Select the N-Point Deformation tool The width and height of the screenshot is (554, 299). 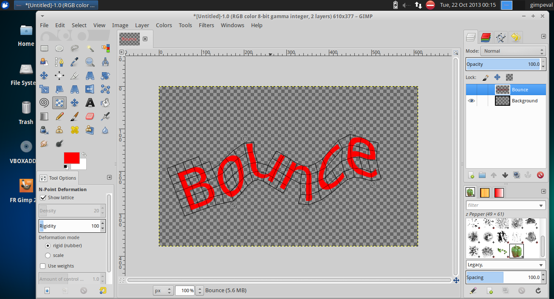(x=59, y=102)
